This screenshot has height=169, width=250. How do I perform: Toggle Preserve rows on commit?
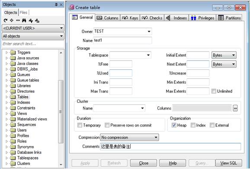(107, 125)
